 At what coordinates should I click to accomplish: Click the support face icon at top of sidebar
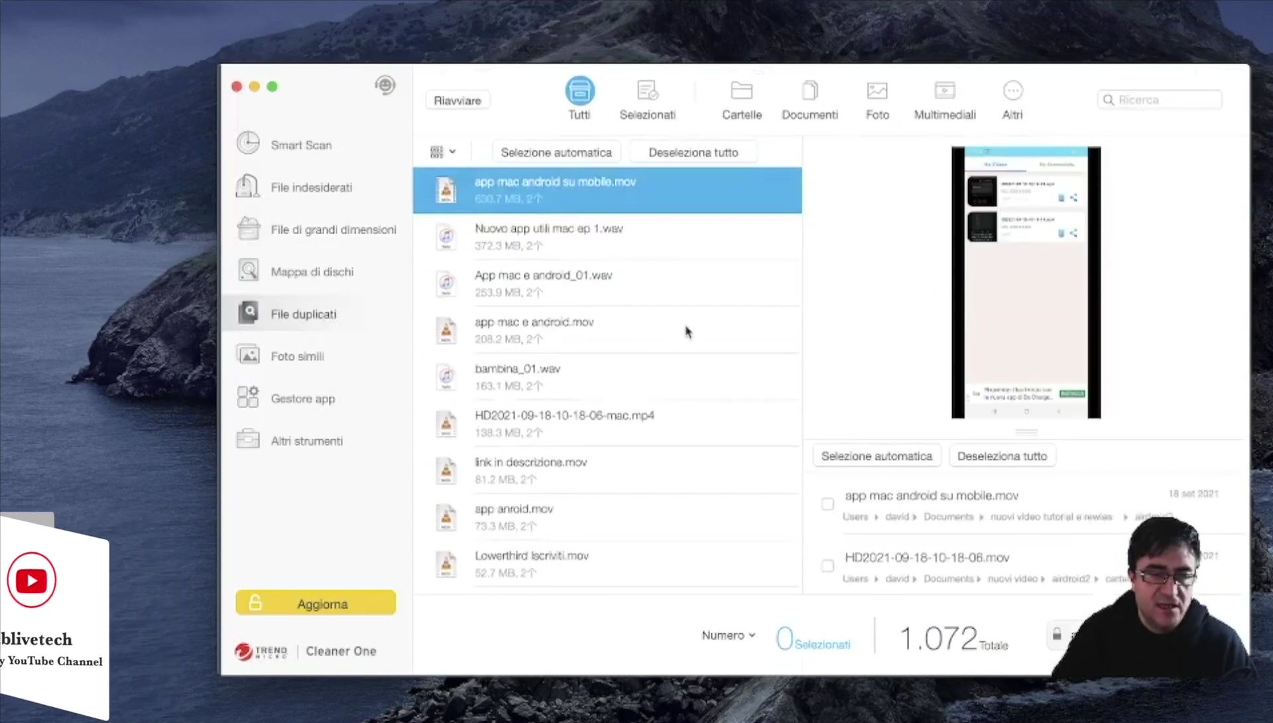(385, 85)
